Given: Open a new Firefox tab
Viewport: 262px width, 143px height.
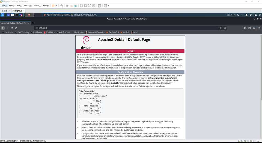Looking at the screenshot, I should click(33, 23).
